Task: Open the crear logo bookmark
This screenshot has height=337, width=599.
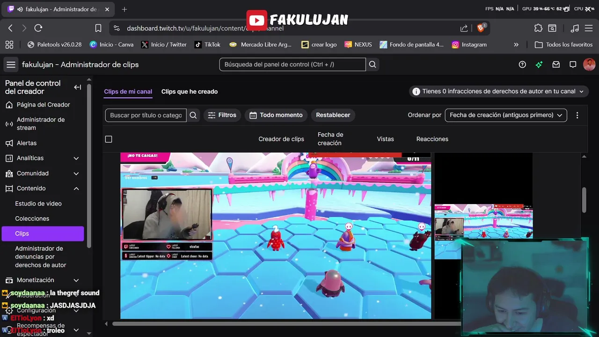Action: (319, 44)
